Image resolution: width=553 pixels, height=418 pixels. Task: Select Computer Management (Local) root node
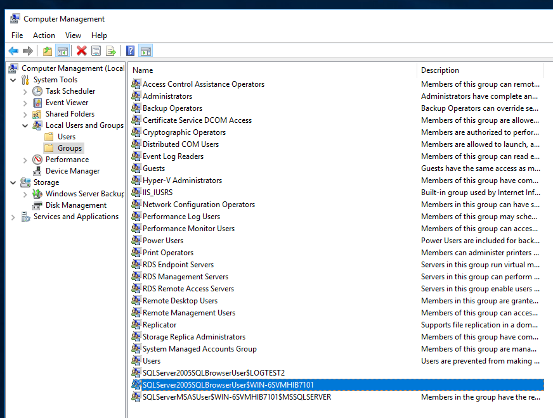coord(73,68)
